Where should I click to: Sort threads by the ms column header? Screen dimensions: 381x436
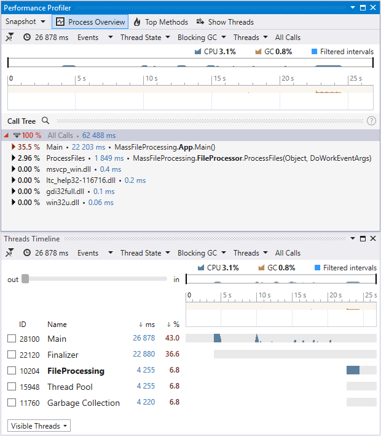pos(146,325)
